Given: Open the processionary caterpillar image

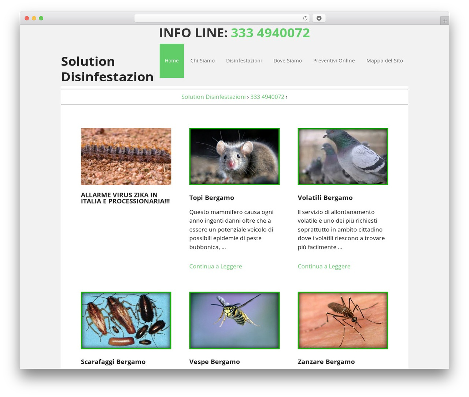Looking at the screenshot, I should (x=126, y=156).
